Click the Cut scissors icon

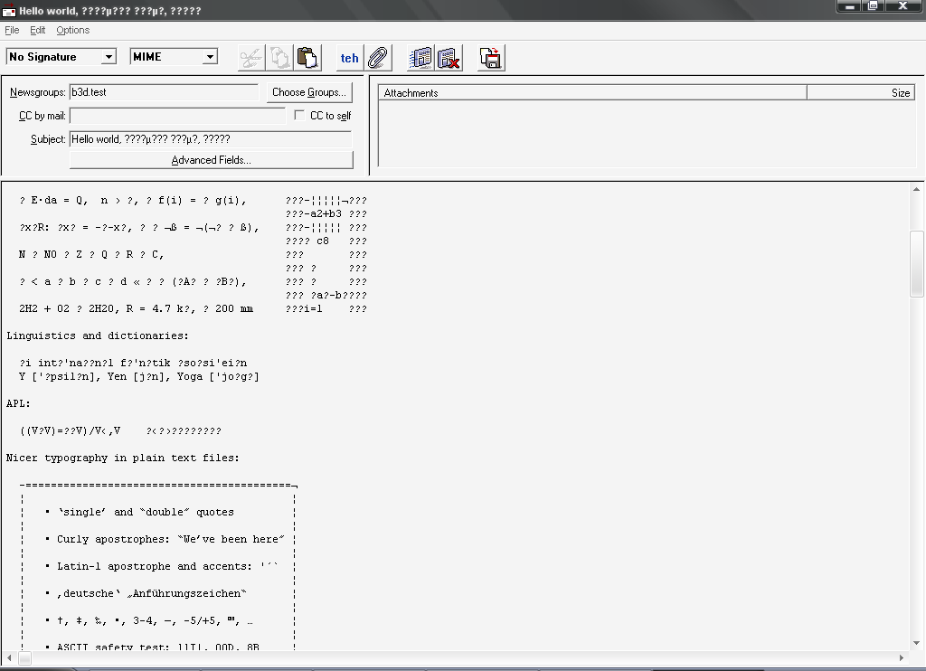pyautogui.click(x=250, y=58)
